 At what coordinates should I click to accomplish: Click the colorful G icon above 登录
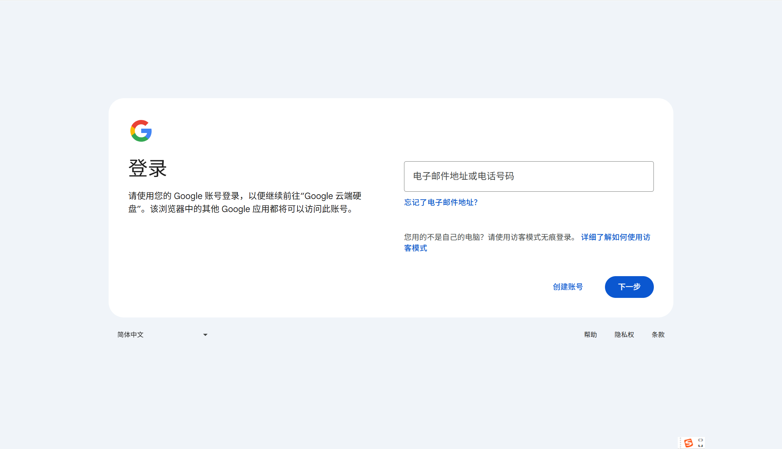[141, 131]
